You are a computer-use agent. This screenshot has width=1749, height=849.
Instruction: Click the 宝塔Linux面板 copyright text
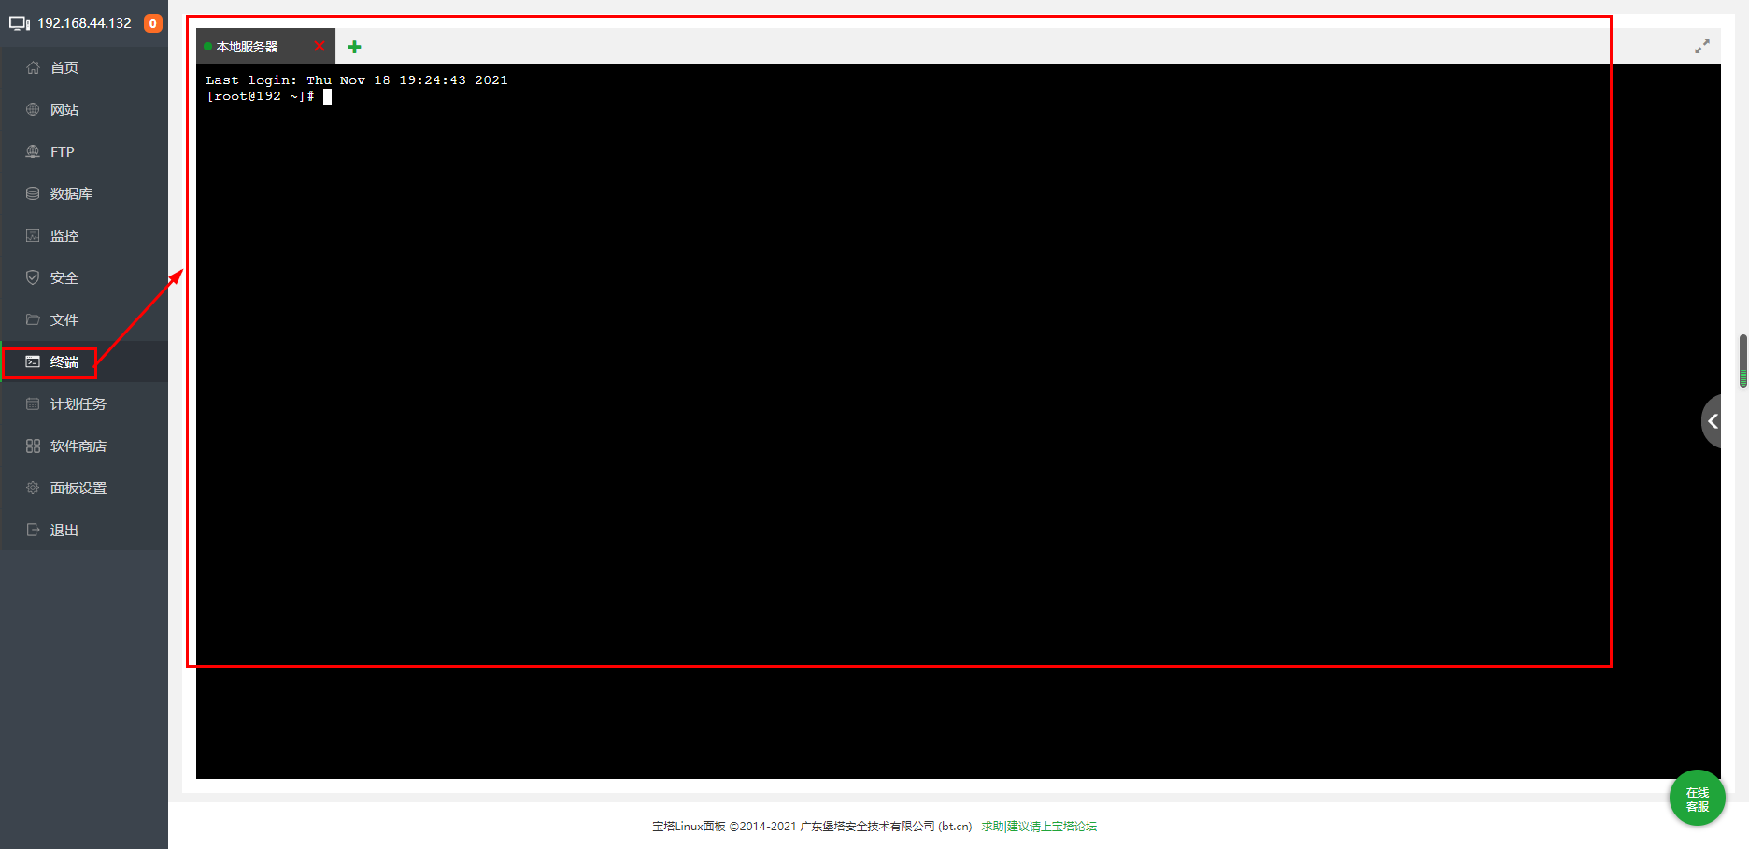pos(812,827)
